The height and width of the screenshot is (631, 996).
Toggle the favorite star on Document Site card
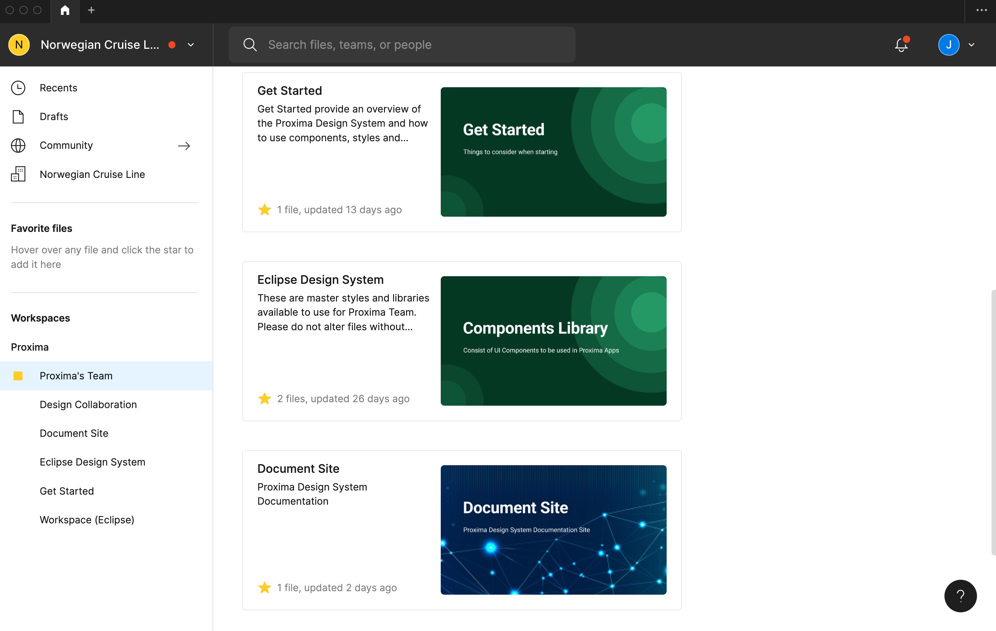coord(264,587)
